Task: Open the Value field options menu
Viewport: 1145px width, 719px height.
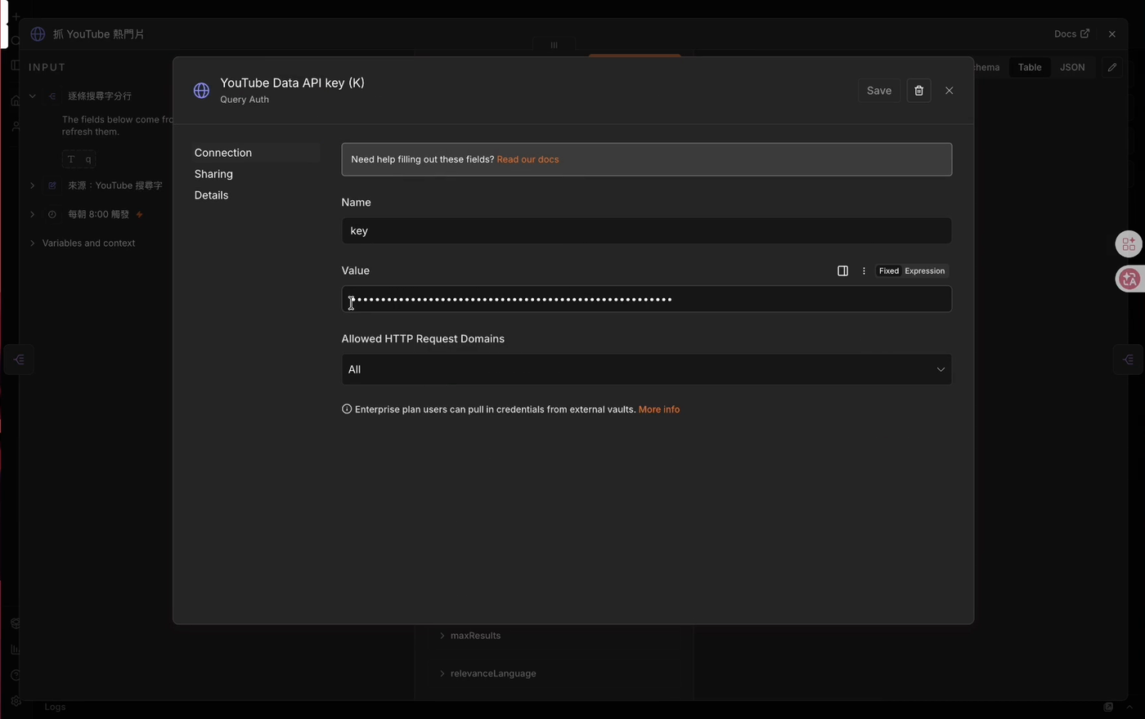Action: (x=864, y=270)
